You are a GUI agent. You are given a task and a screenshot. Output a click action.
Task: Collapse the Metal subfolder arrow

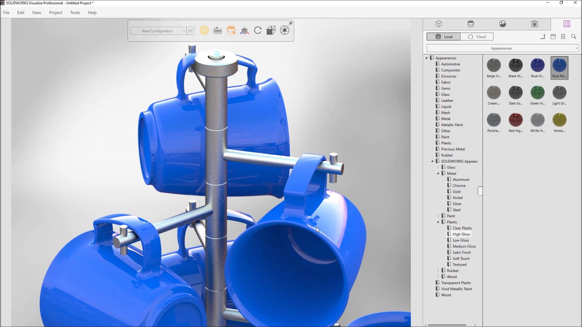(438, 173)
